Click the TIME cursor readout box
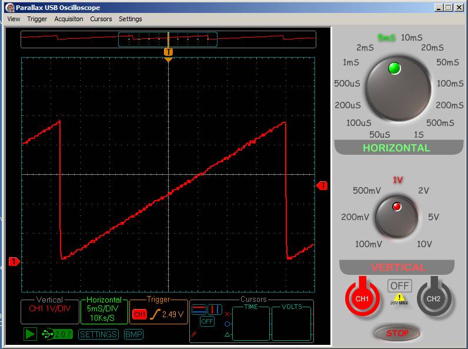468x349 pixels. [251, 323]
